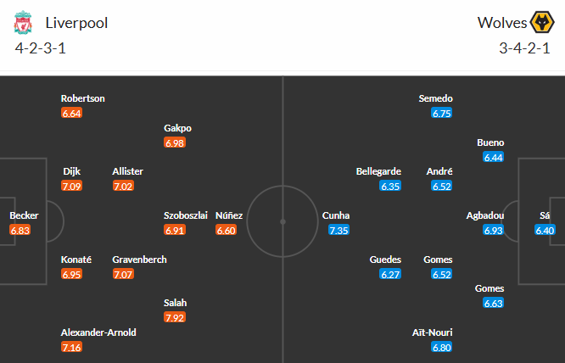This screenshot has width=565, height=363.
Task: Click Dijk's 7.09 rating badge
Action: [72, 187]
